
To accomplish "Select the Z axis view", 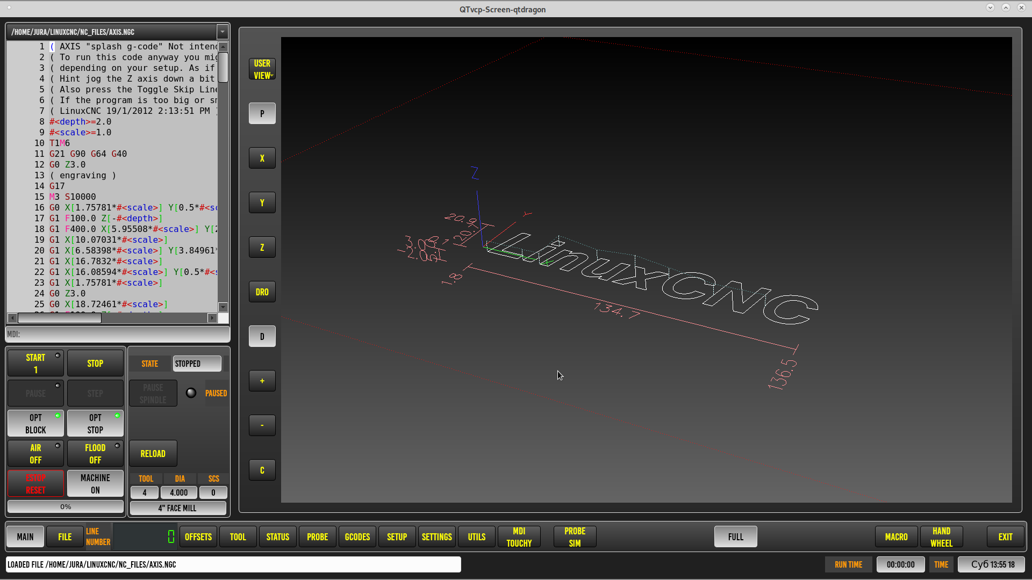I will point(262,247).
